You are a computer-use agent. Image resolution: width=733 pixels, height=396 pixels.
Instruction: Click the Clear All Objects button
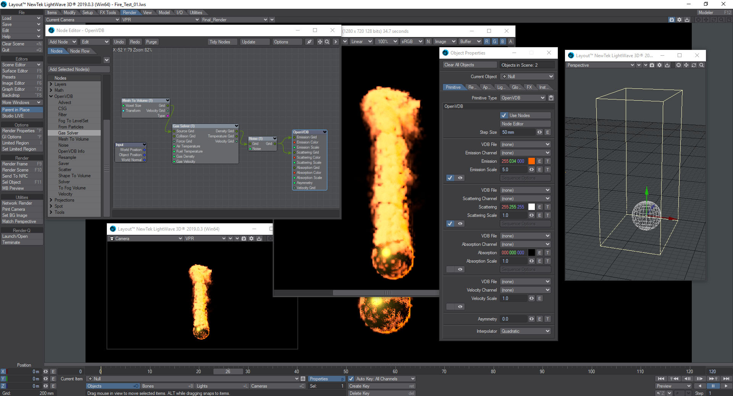click(470, 65)
